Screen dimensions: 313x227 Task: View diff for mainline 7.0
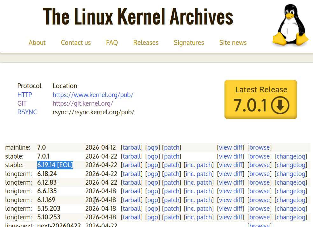231,147
